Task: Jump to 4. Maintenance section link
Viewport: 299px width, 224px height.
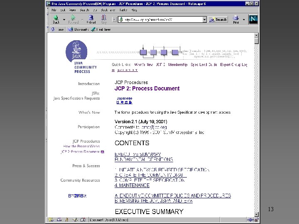Action: coord(132,185)
